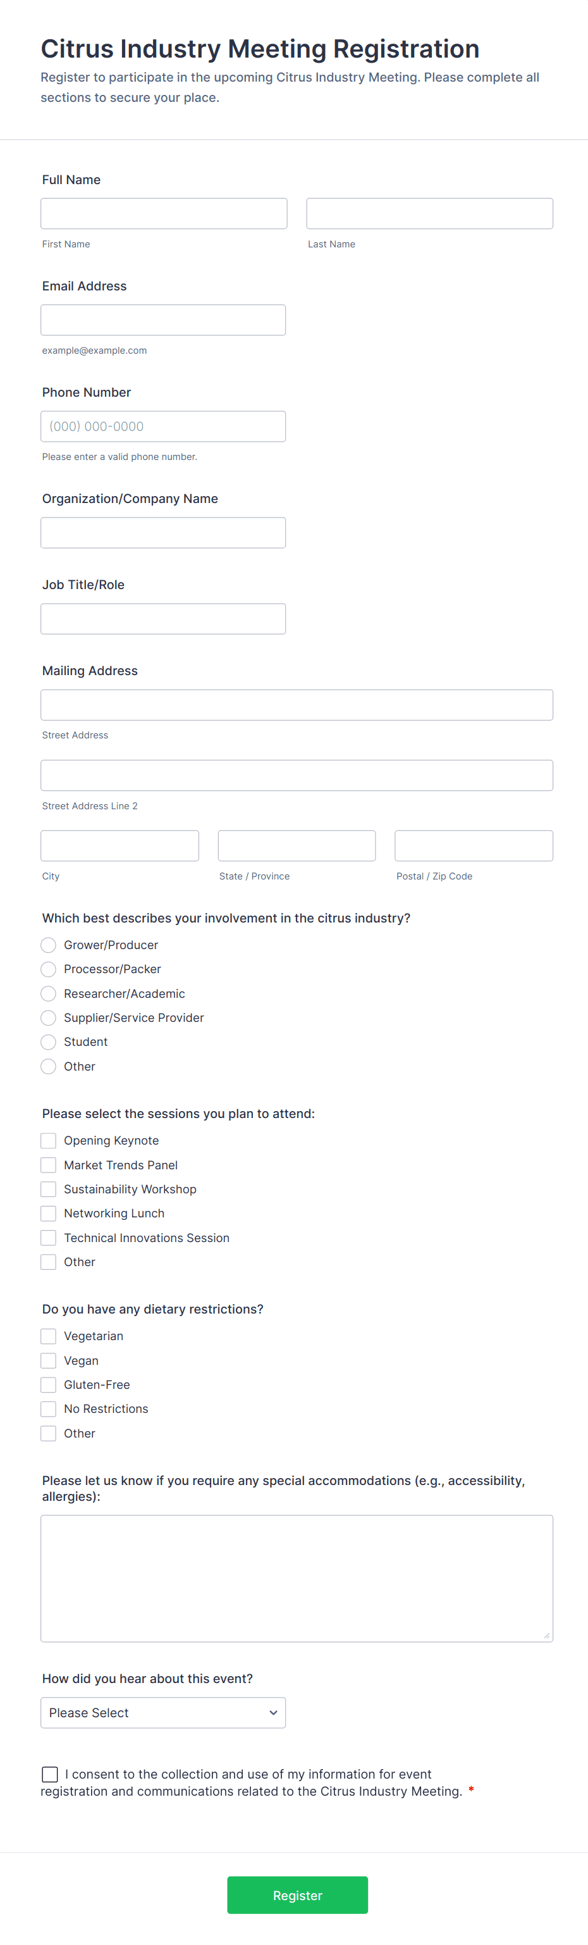
Task: Select the Student radio option
Action: coord(48,1041)
